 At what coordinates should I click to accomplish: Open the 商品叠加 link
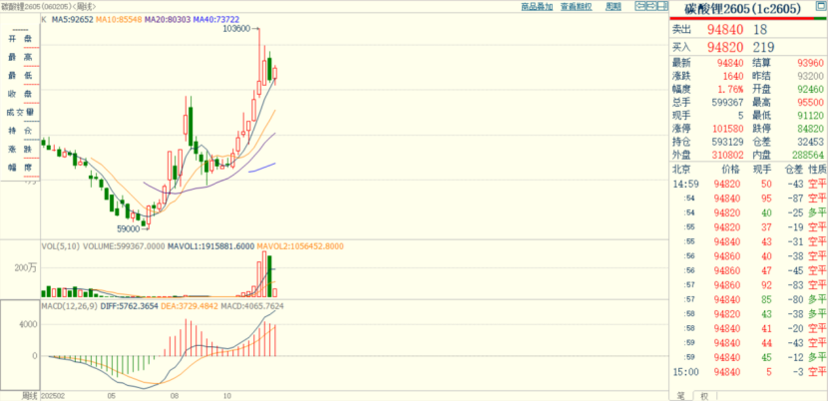pos(537,6)
